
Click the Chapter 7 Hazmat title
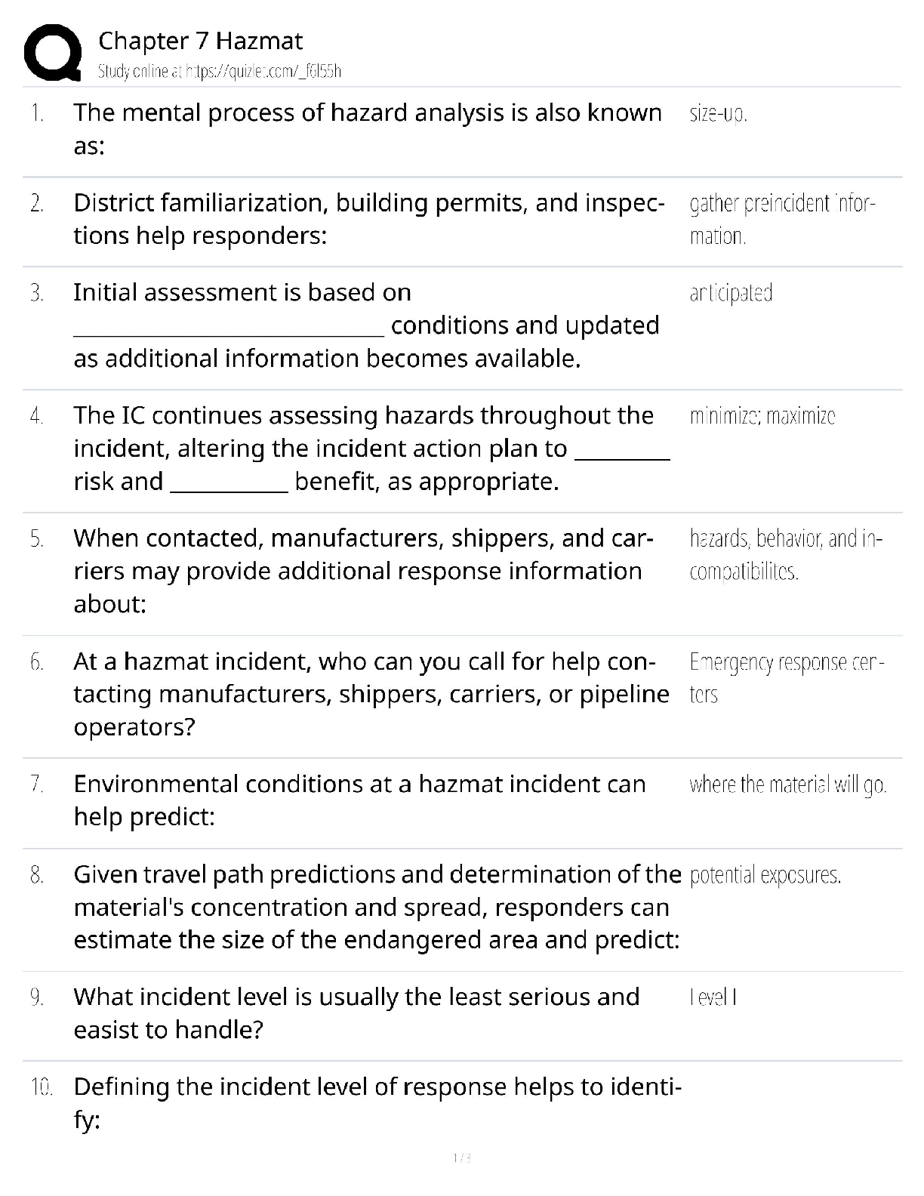[201, 41]
